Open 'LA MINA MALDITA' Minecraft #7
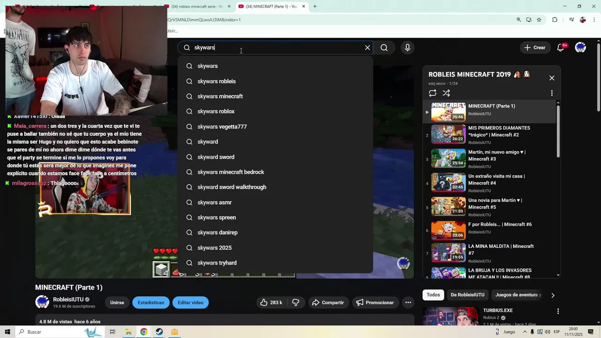601x338 pixels. (x=488, y=253)
